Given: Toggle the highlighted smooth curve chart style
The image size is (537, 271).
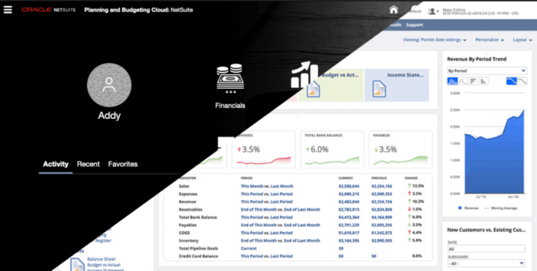Looking at the screenshot, I should tap(511, 81).
